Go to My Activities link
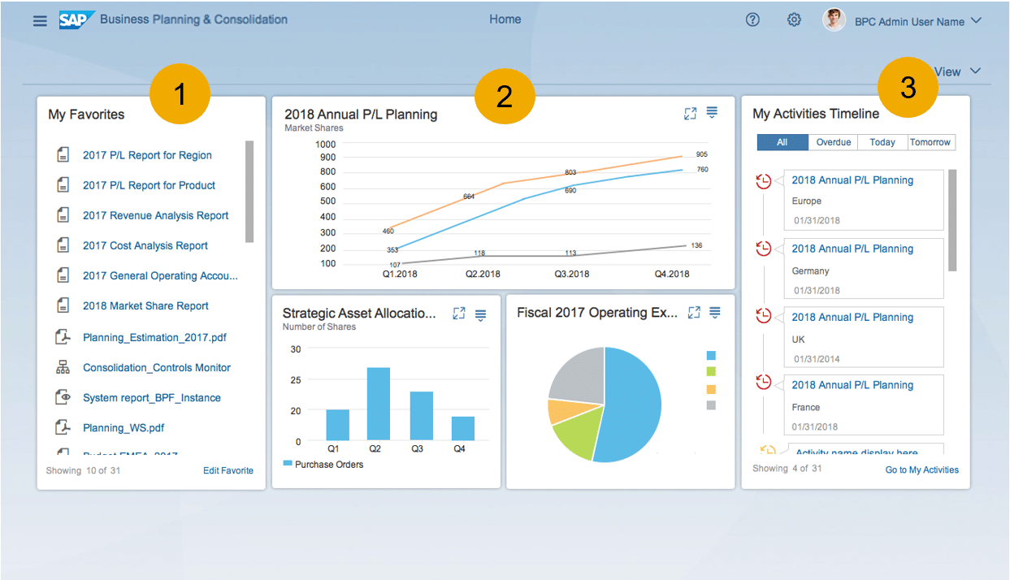This screenshot has height=580, width=1010. 921,470
